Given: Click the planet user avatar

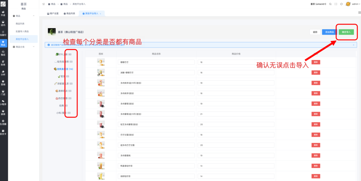Looking at the screenshot, I should [348, 4].
